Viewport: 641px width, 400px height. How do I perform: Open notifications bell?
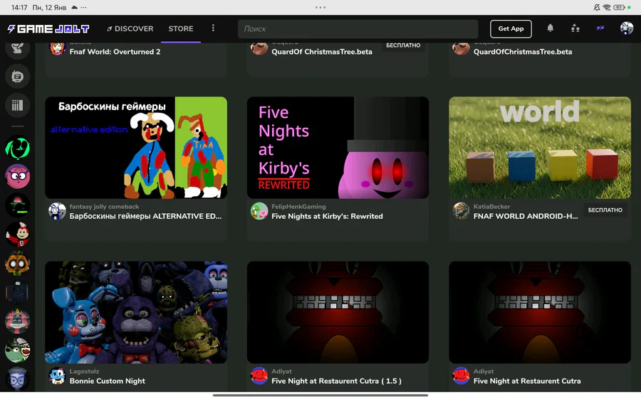(551, 28)
